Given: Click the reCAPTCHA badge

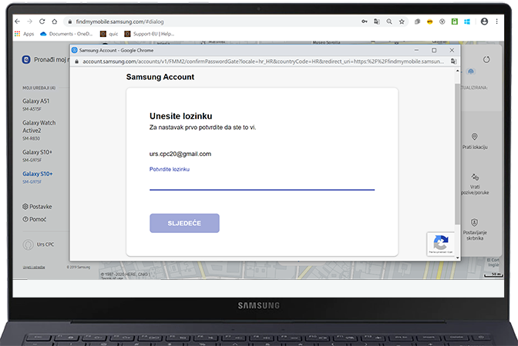Looking at the screenshot, I should tap(440, 244).
